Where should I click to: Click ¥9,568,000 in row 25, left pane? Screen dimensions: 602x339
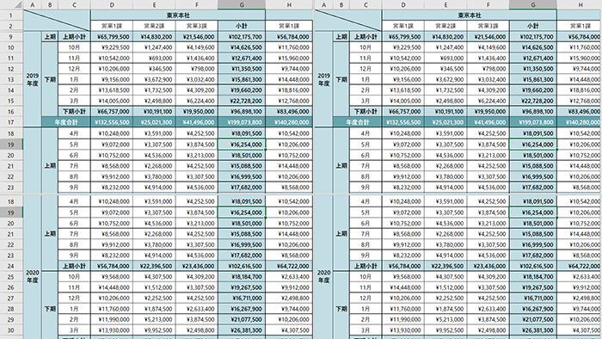click(112, 277)
